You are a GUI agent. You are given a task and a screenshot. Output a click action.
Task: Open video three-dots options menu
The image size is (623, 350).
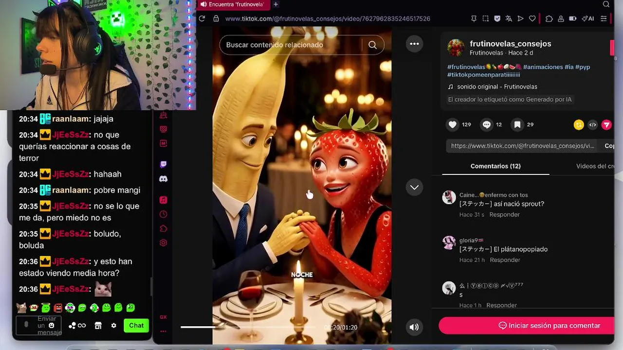(x=414, y=44)
